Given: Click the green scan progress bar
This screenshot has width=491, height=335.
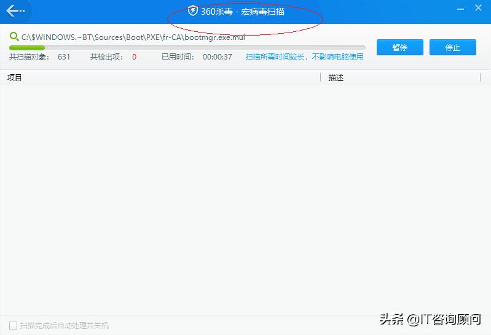Looking at the screenshot, I should tap(187, 48).
